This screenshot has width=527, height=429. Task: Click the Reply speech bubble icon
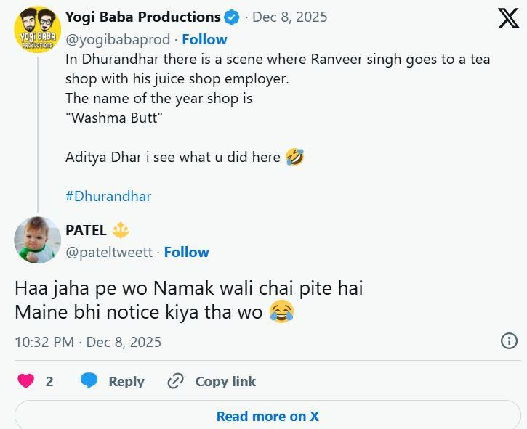(89, 380)
